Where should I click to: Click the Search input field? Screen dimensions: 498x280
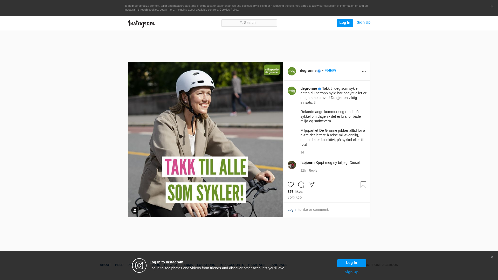249,23
